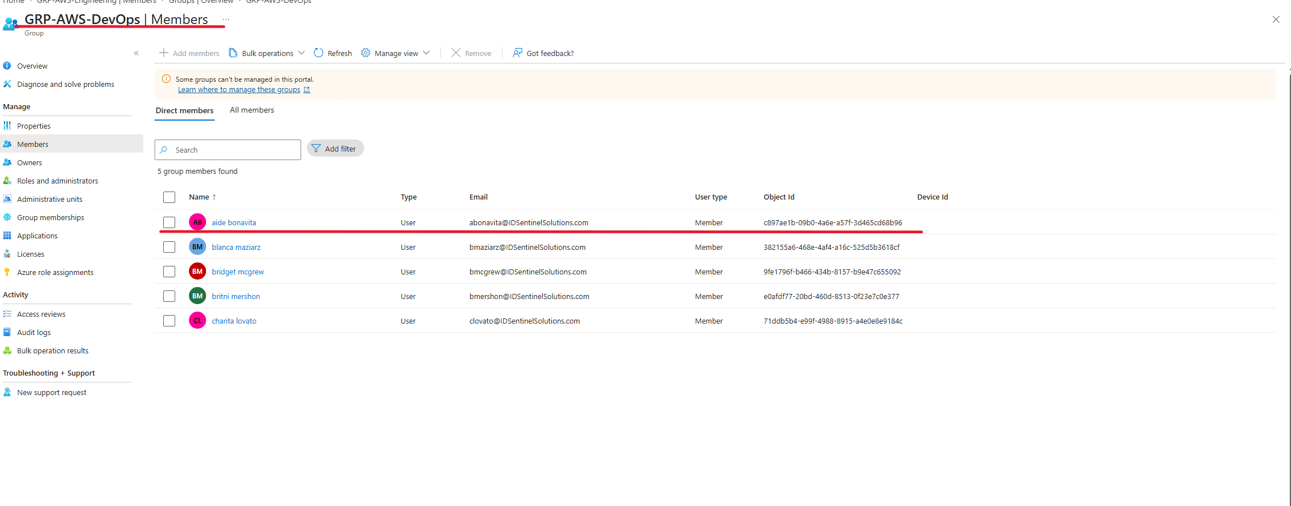Click the Administrative units icon
This screenshot has width=1291, height=506.
pyautogui.click(x=7, y=199)
